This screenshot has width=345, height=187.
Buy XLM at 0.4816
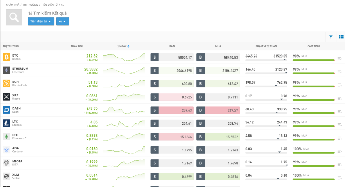218,177
